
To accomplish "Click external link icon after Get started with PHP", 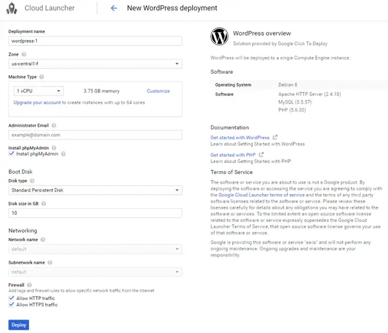I will click(261, 155).
